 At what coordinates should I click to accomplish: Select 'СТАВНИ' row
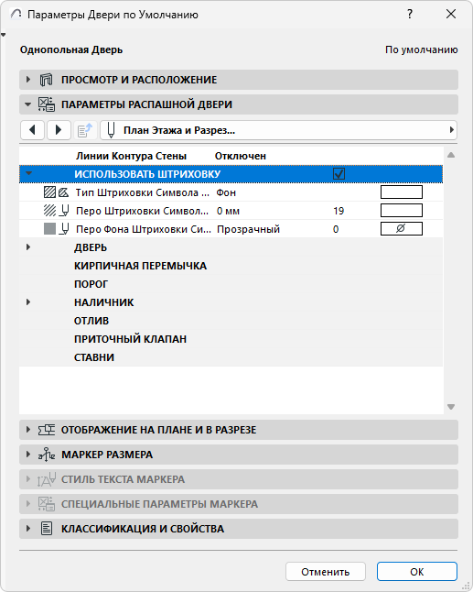click(231, 357)
